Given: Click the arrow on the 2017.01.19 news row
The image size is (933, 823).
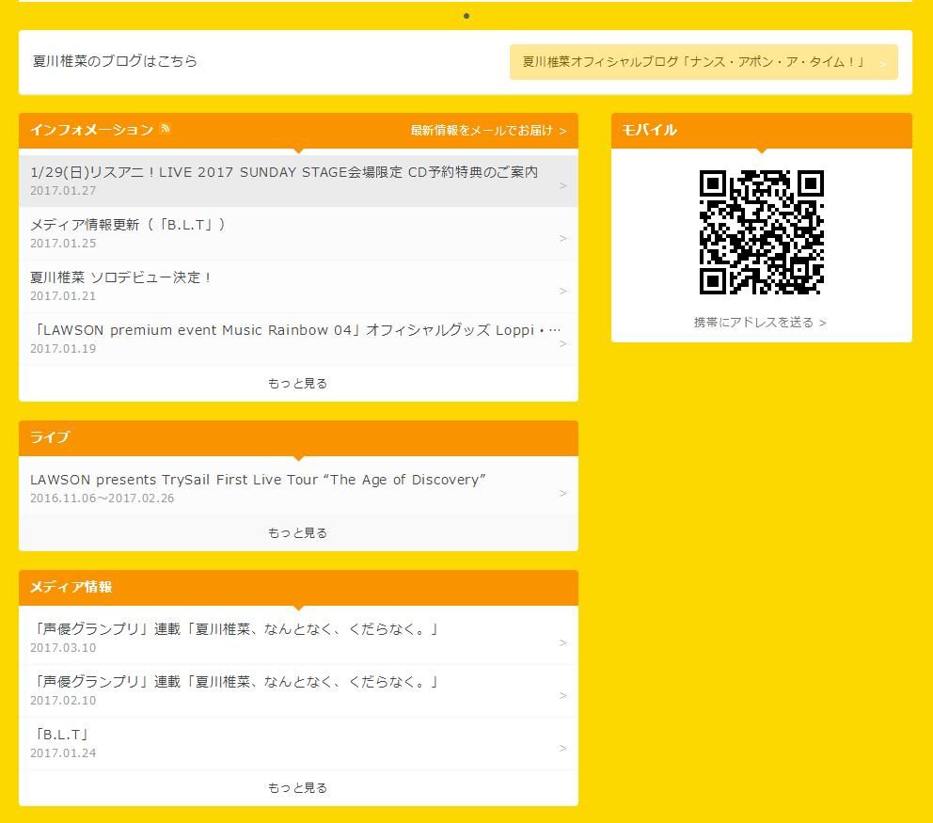Looking at the screenshot, I should pos(562,343).
